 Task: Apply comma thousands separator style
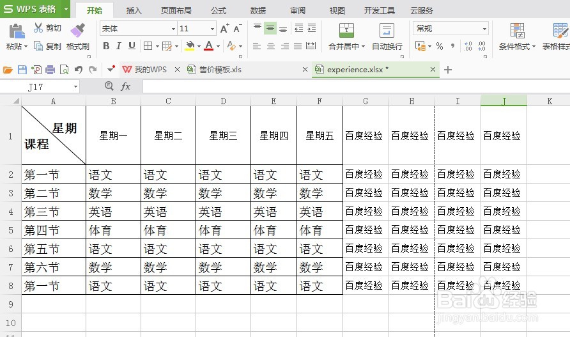coord(452,46)
